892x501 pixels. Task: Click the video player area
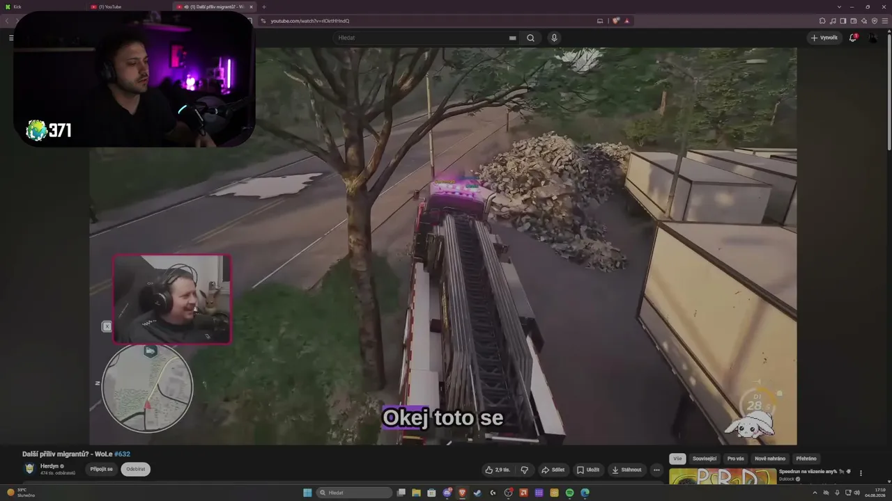pyautogui.click(x=443, y=246)
